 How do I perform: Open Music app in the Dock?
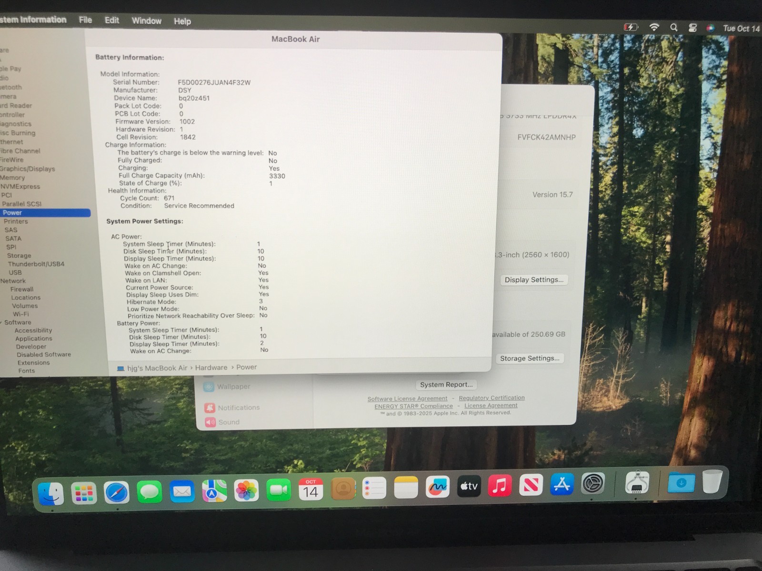500,485
